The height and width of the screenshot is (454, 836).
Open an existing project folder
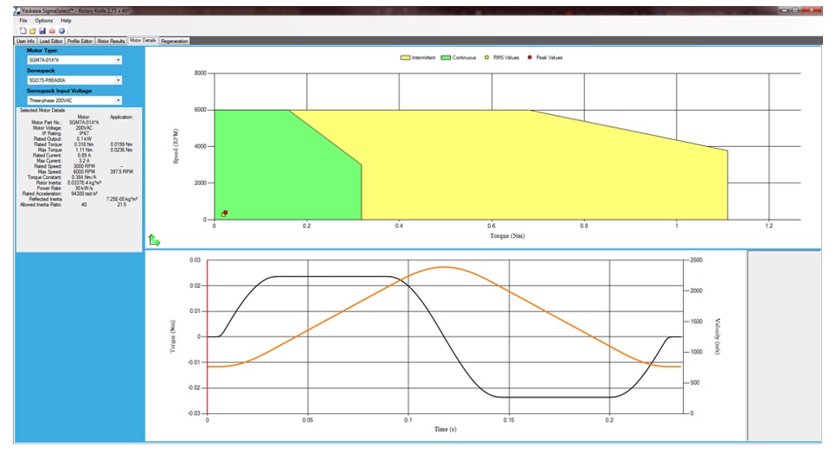click(33, 31)
